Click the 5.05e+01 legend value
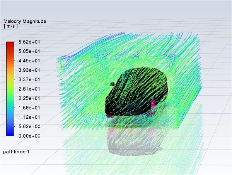The width and height of the screenshot is (232, 175). [29, 51]
